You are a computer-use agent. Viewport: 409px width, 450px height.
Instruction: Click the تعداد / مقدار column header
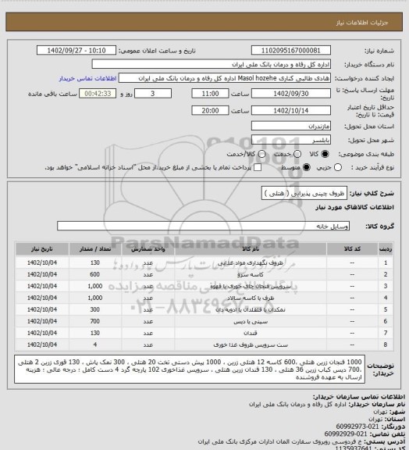95,248
